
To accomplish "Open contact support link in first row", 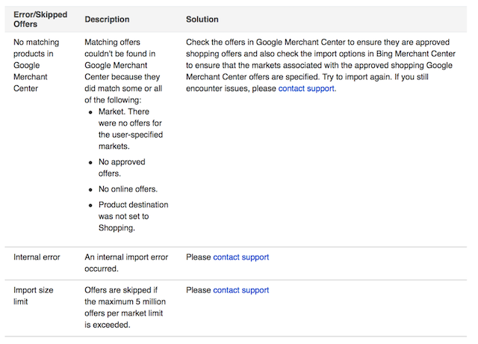I will coord(306,88).
